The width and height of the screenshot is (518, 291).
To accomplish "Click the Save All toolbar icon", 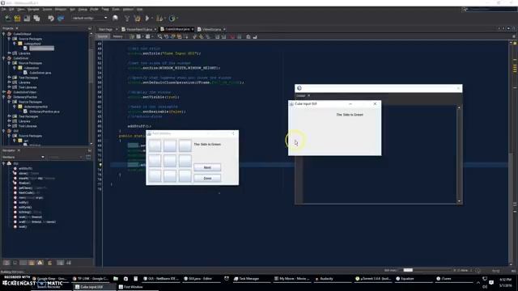I will [36, 18].
